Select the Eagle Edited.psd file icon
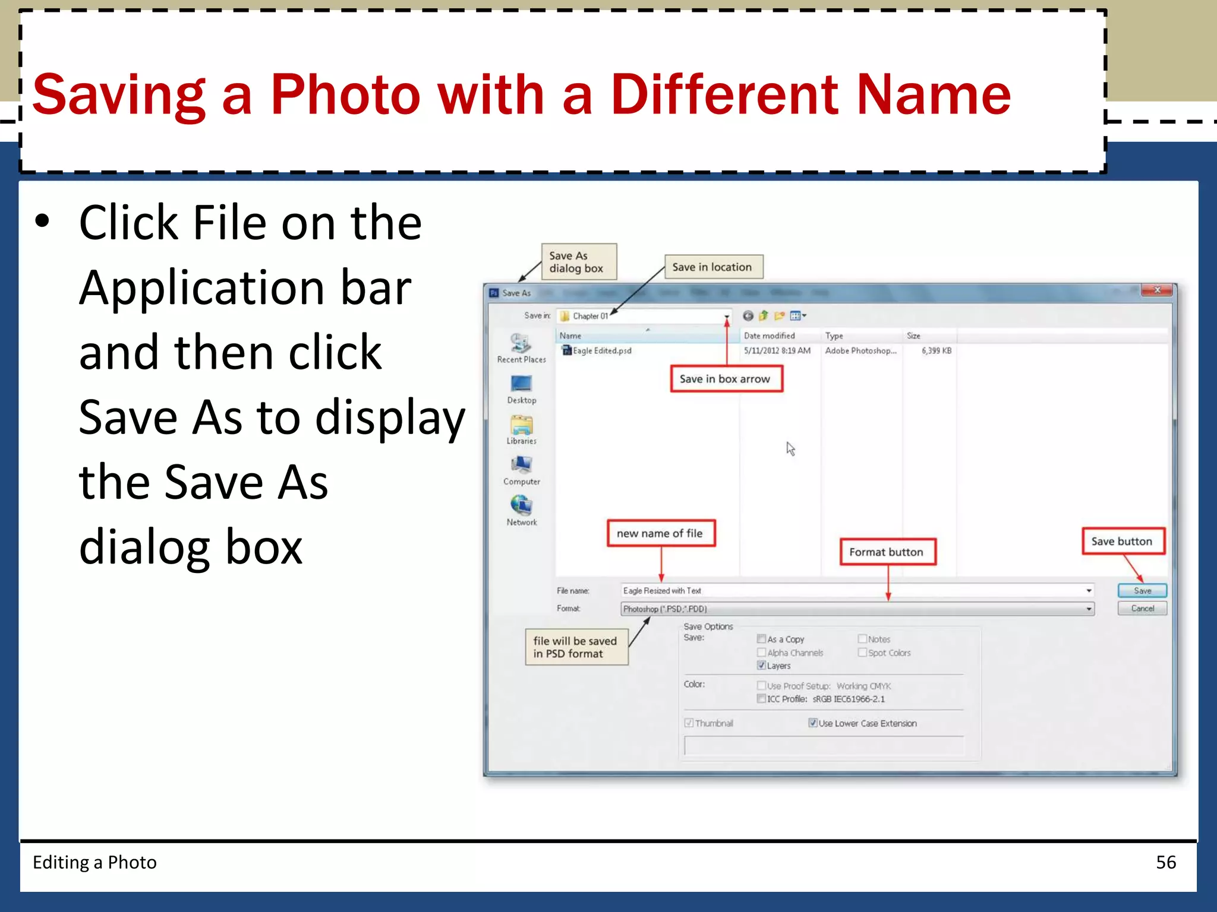 tap(566, 350)
